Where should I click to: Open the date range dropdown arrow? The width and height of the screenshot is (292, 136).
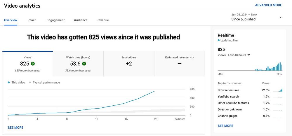[x=280, y=17]
